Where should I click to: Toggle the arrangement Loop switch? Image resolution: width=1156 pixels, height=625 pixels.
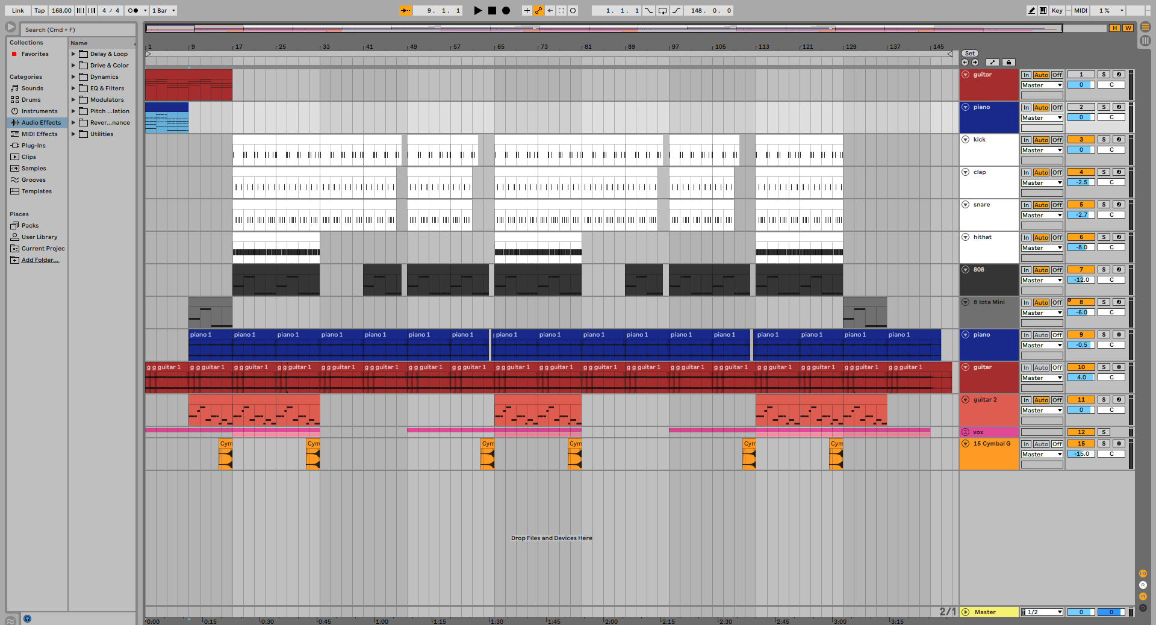click(662, 10)
